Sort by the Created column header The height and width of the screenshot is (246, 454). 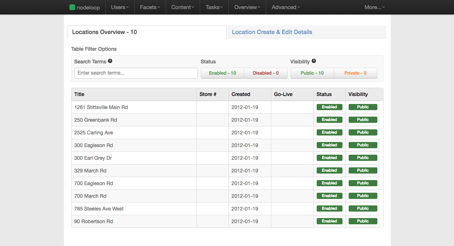click(250, 94)
